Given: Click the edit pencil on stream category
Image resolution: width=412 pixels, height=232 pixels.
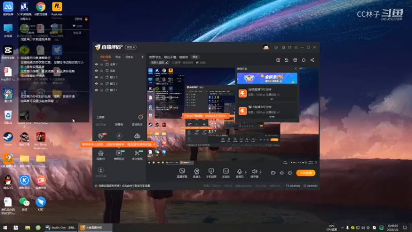Looking at the screenshot, I should (x=166, y=62).
